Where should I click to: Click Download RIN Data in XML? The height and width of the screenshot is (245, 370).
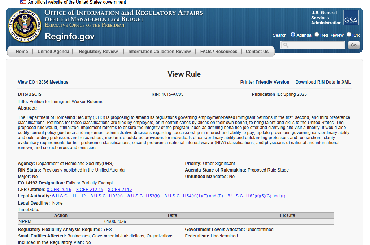[x=323, y=82]
